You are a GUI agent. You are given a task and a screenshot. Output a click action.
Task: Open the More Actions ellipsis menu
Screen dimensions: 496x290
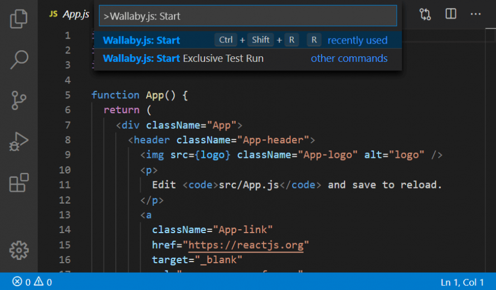coord(475,14)
